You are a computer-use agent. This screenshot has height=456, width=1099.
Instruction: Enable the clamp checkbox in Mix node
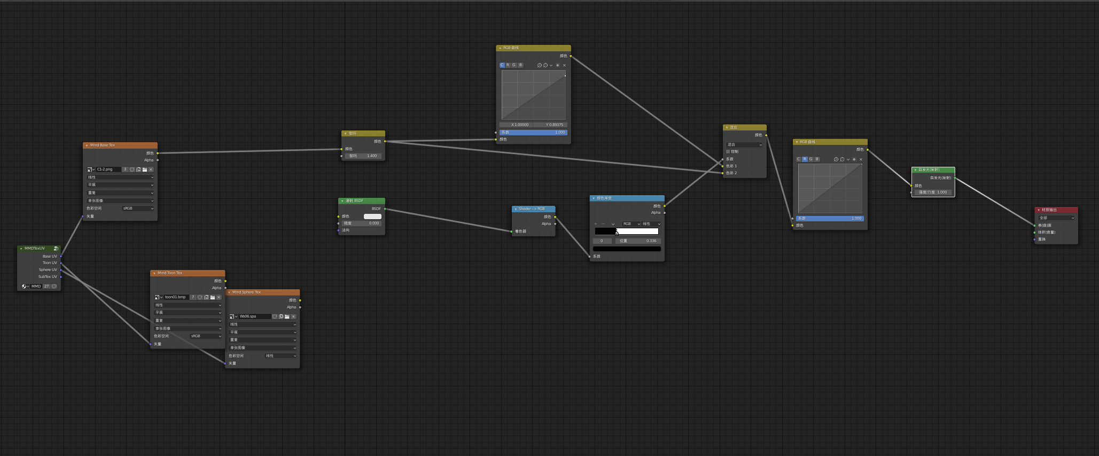[728, 152]
